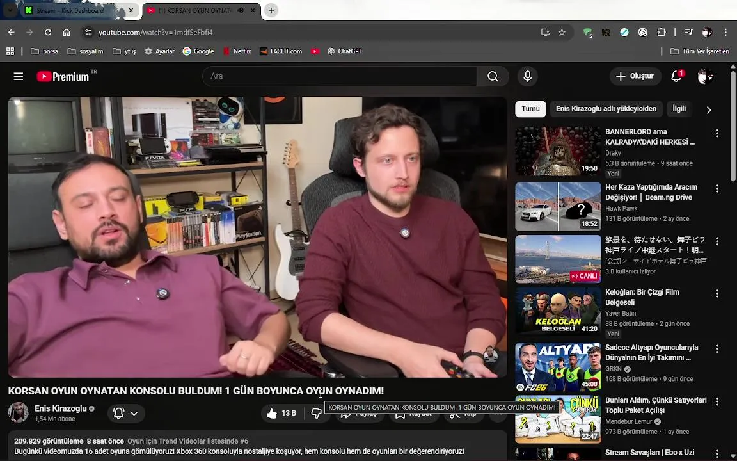The image size is (737, 461).
Task: Open options for Toplu Paket Açılışı video
Action: coord(717,401)
